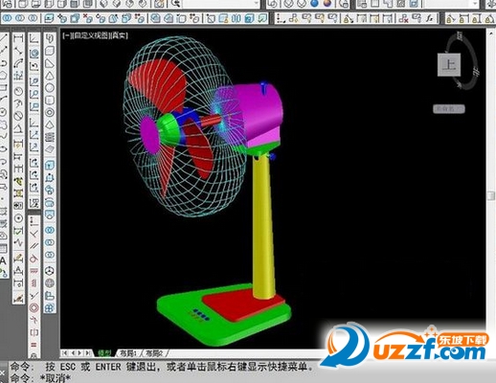Click the 3D Align tool
The width and height of the screenshot is (496, 383).
[50, 296]
